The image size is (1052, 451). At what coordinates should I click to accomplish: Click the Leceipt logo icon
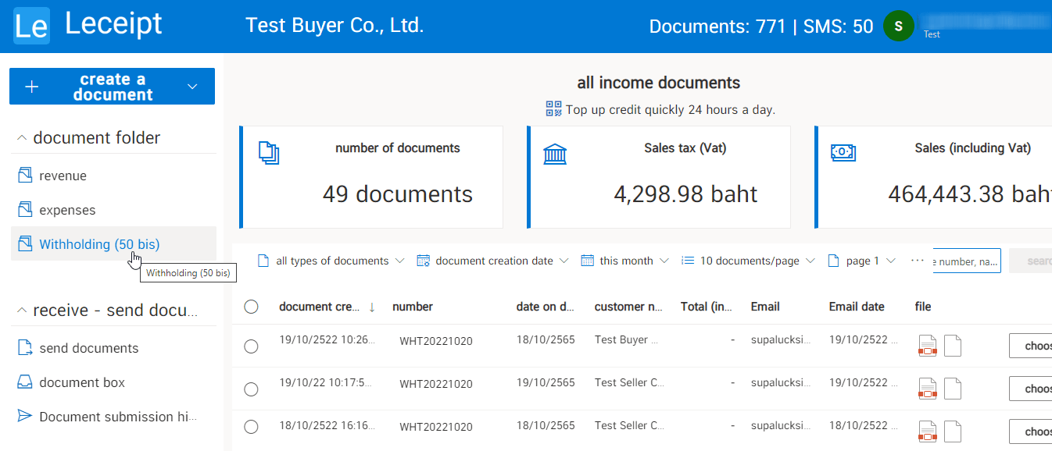31,25
